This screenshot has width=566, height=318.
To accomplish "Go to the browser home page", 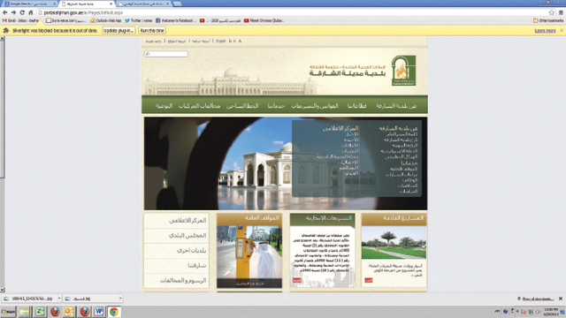I will 31,12.
